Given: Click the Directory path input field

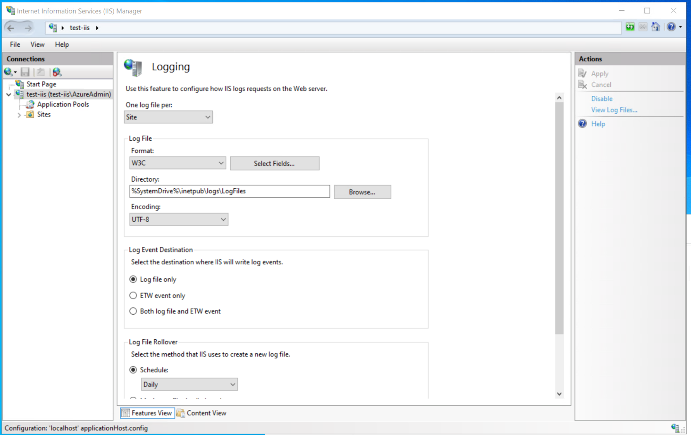Looking at the screenshot, I should 230,191.
